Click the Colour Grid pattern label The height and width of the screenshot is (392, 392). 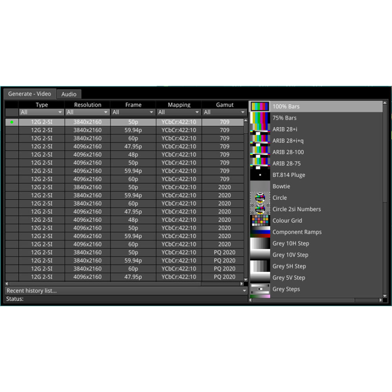click(x=287, y=221)
